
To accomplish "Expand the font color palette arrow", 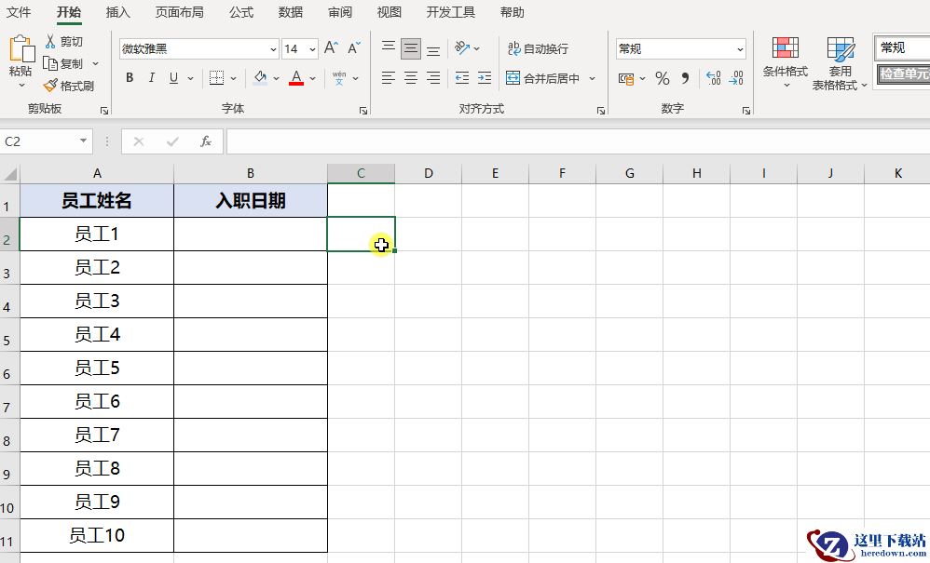I will [312, 78].
